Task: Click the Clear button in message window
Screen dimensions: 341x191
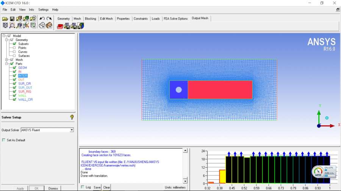Action: pos(106,187)
